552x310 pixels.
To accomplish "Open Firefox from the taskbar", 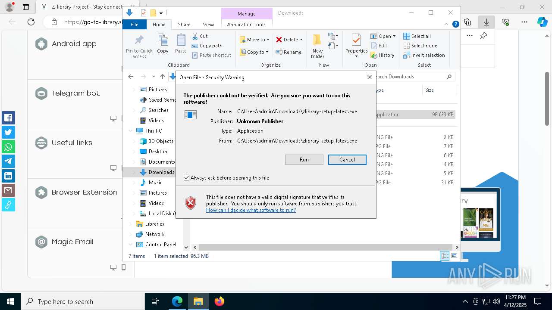I will tap(219, 301).
